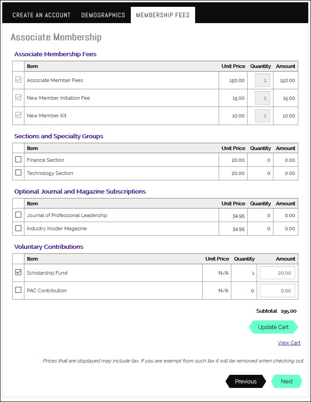This screenshot has height=402, width=311.
Task: Click the Scholarship Fund amount field
Action: coord(278,273)
